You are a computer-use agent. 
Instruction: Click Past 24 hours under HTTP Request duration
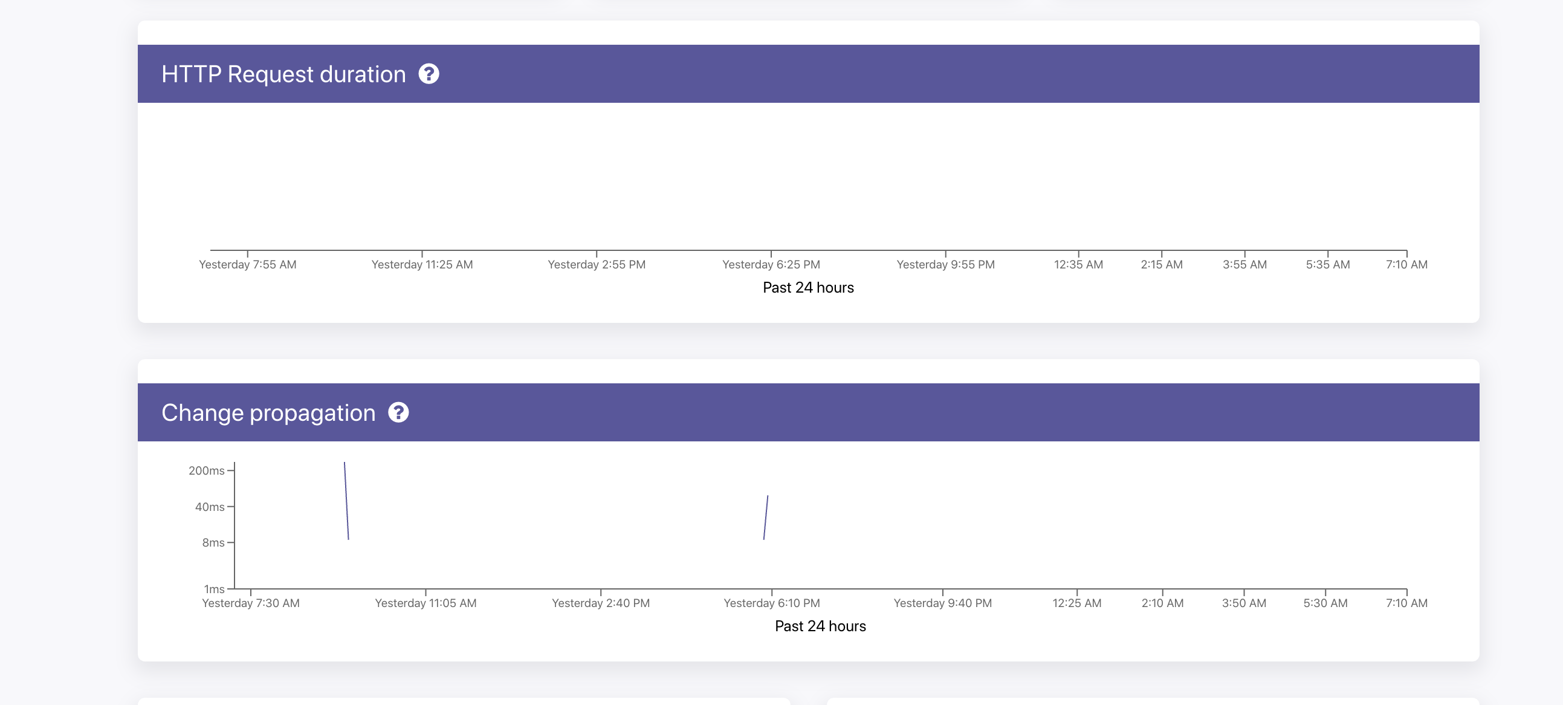[x=808, y=287]
